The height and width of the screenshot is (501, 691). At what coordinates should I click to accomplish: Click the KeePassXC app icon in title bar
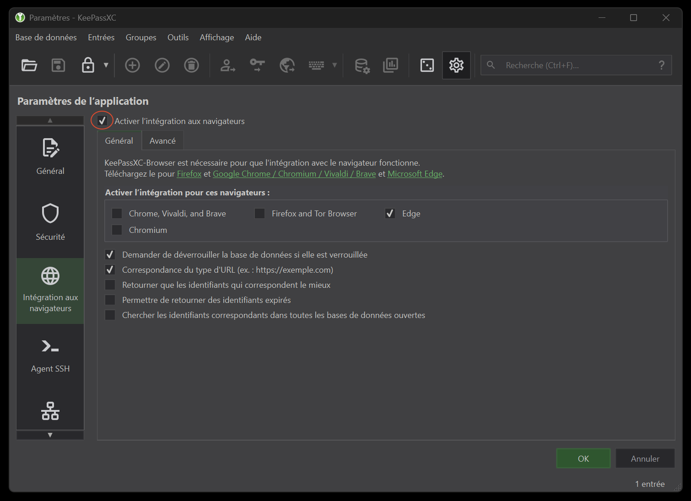pyautogui.click(x=20, y=18)
